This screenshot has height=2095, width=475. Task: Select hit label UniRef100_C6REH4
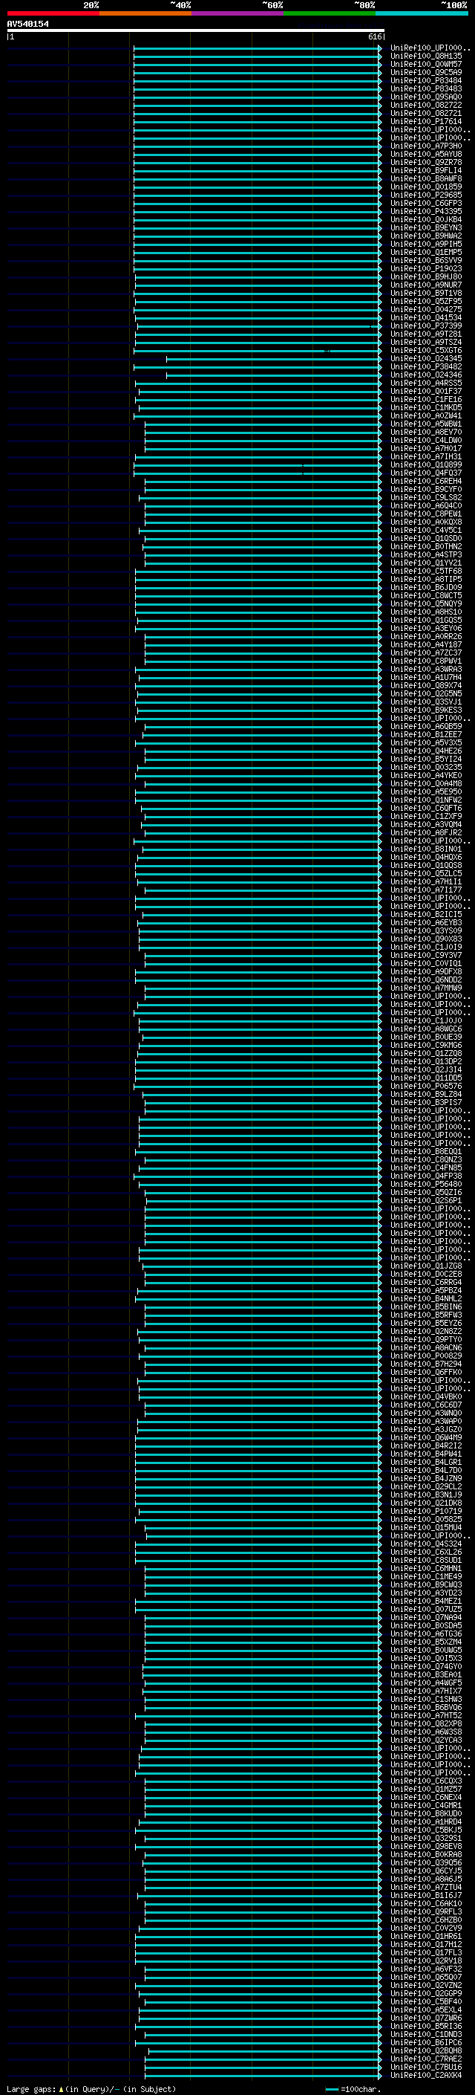coord(426,482)
